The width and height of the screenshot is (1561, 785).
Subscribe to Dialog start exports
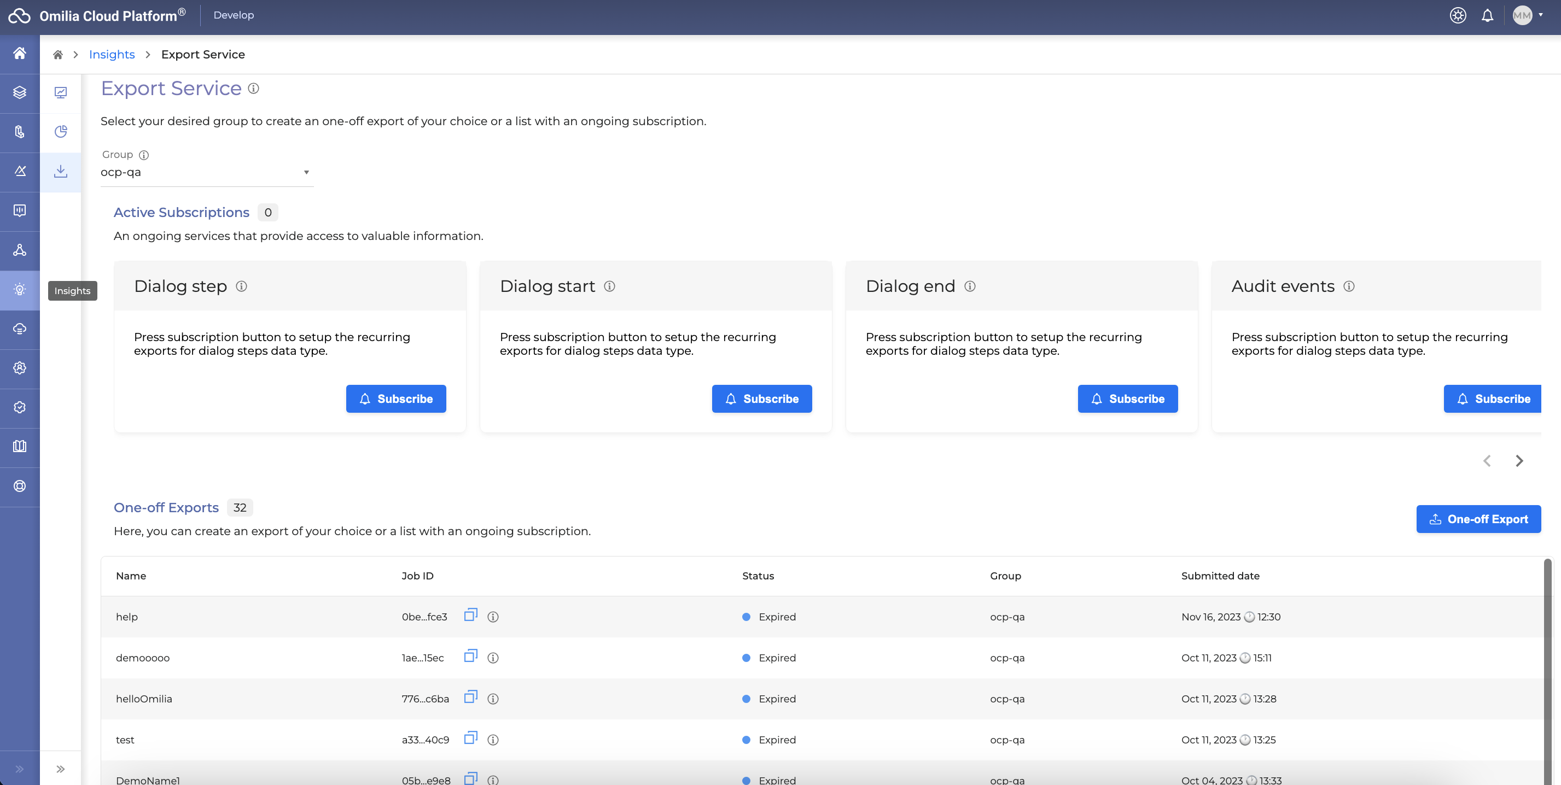pos(761,399)
